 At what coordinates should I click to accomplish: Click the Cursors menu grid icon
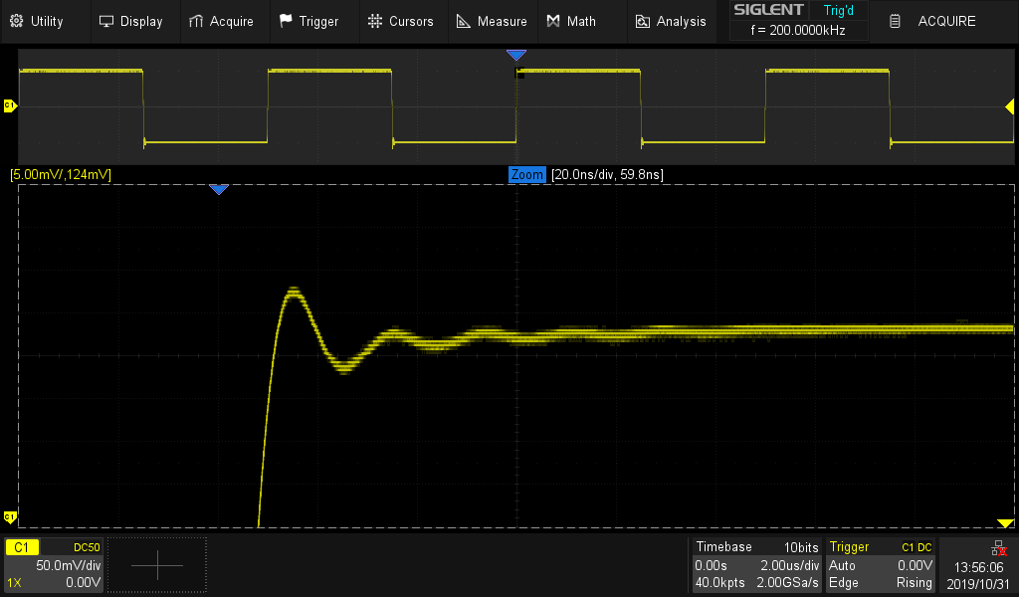click(374, 21)
